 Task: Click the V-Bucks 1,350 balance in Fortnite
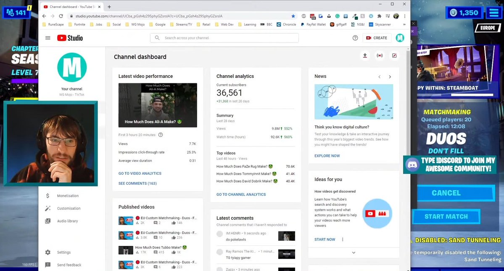(464, 13)
